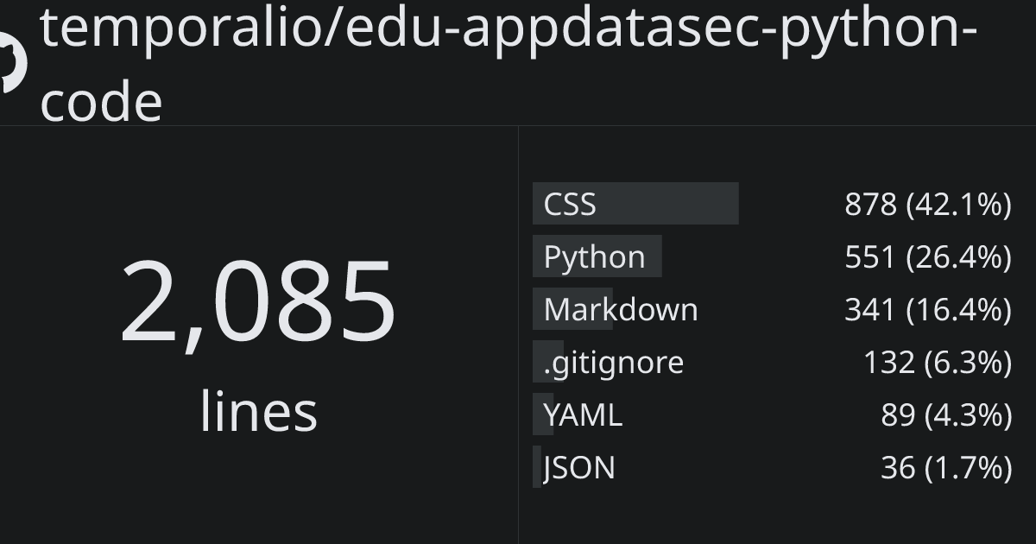Select the Markdown language label

click(x=621, y=309)
